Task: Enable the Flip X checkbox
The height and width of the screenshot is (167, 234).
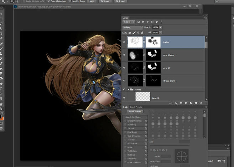Action: [151, 150]
